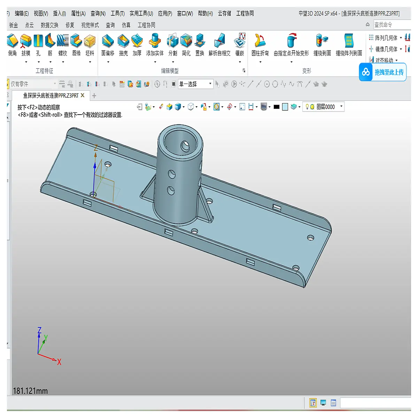Open the 仅有零件 filter dropdown
The height and width of the screenshot is (418, 418).
[55, 84]
